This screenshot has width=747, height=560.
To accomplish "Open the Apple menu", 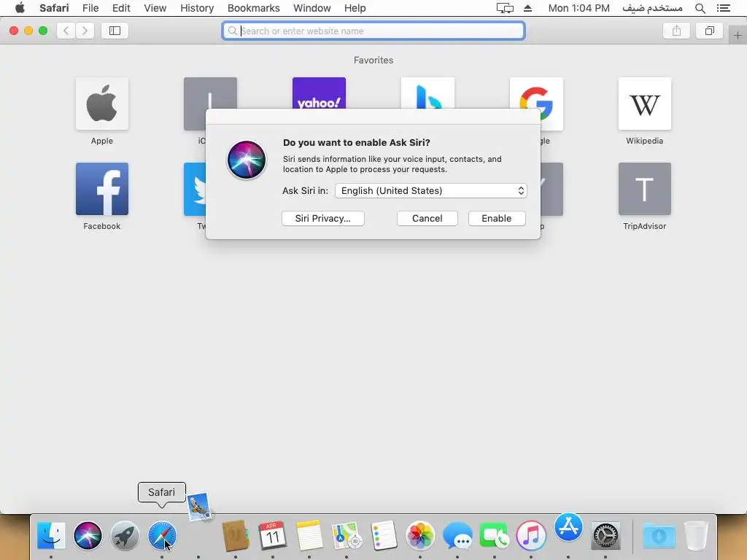I will pos(20,8).
